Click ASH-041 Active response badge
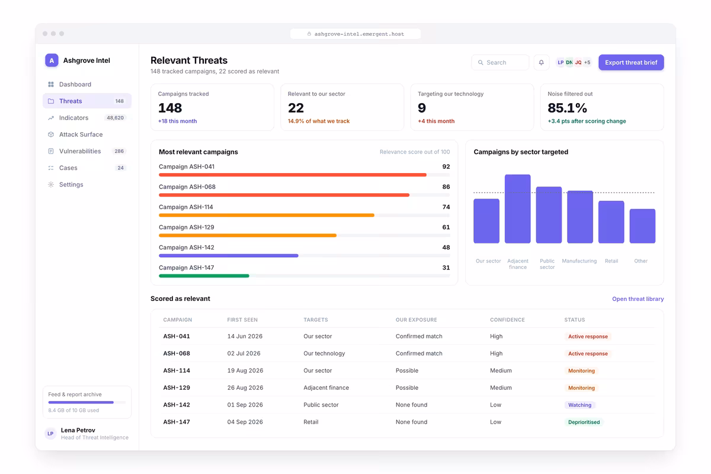Screen dimensions: 711x474 (x=588, y=337)
